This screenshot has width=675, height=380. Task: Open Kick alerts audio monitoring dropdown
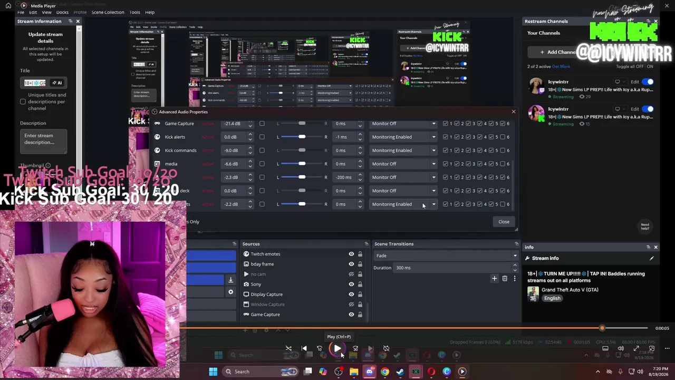(403, 137)
